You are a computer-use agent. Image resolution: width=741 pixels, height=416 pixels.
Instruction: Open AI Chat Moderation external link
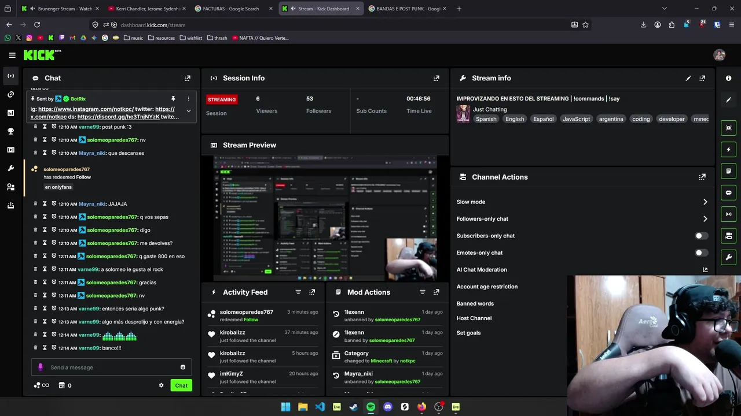(705, 270)
